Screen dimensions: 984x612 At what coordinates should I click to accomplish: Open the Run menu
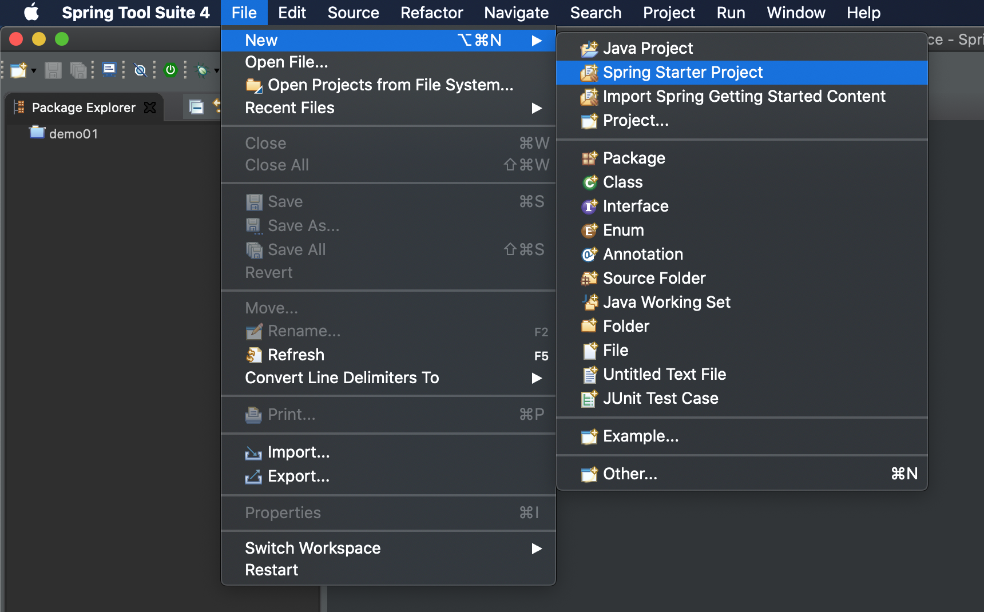click(x=731, y=13)
